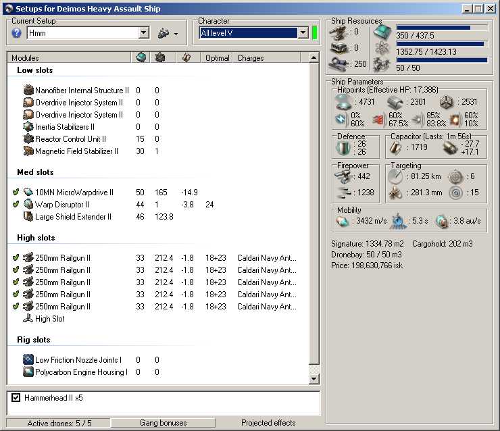Click the Optimal column header
The height and width of the screenshot is (431, 500).
217,57
